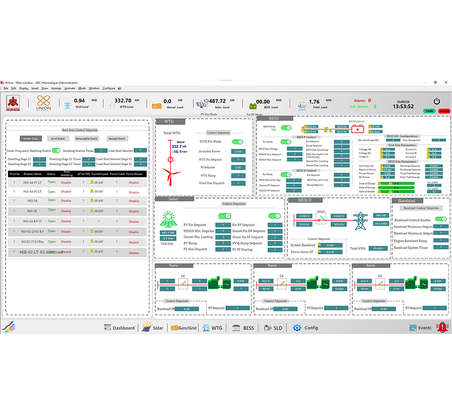
Task: Show the SLD single line diagram
Action: 273,328
